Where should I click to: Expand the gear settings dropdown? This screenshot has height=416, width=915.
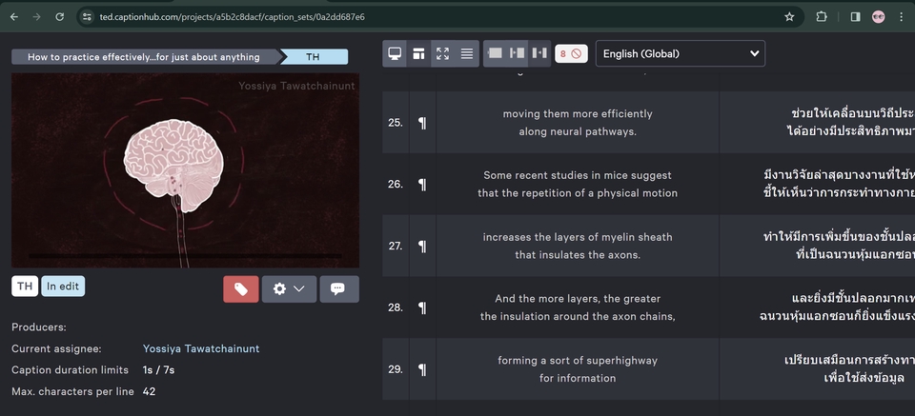coord(290,289)
